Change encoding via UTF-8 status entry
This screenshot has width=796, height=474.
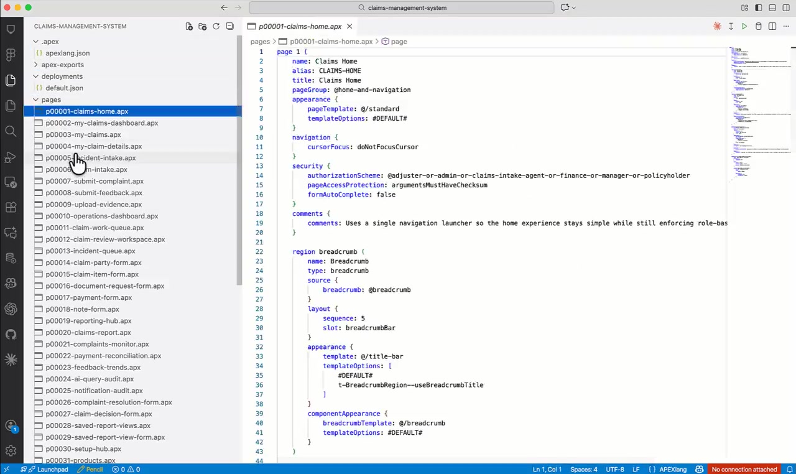pyautogui.click(x=615, y=469)
